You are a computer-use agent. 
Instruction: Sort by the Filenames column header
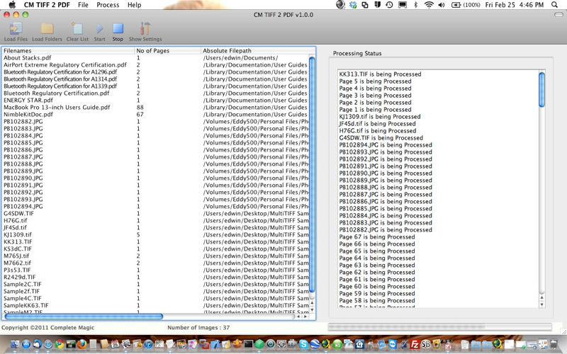(68, 50)
